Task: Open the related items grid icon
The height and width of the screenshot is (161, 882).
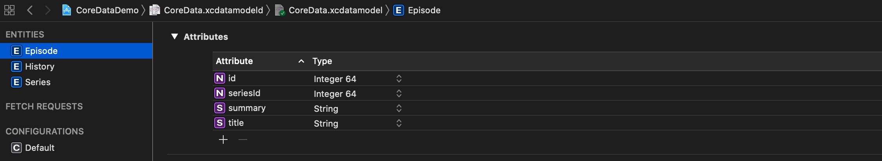Action: [x=9, y=10]
